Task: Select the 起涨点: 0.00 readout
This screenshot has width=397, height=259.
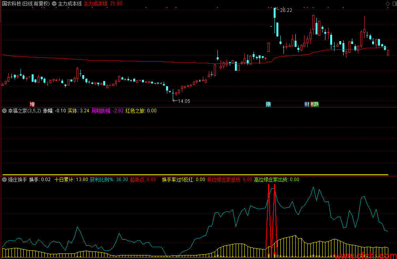Action: 143,180
